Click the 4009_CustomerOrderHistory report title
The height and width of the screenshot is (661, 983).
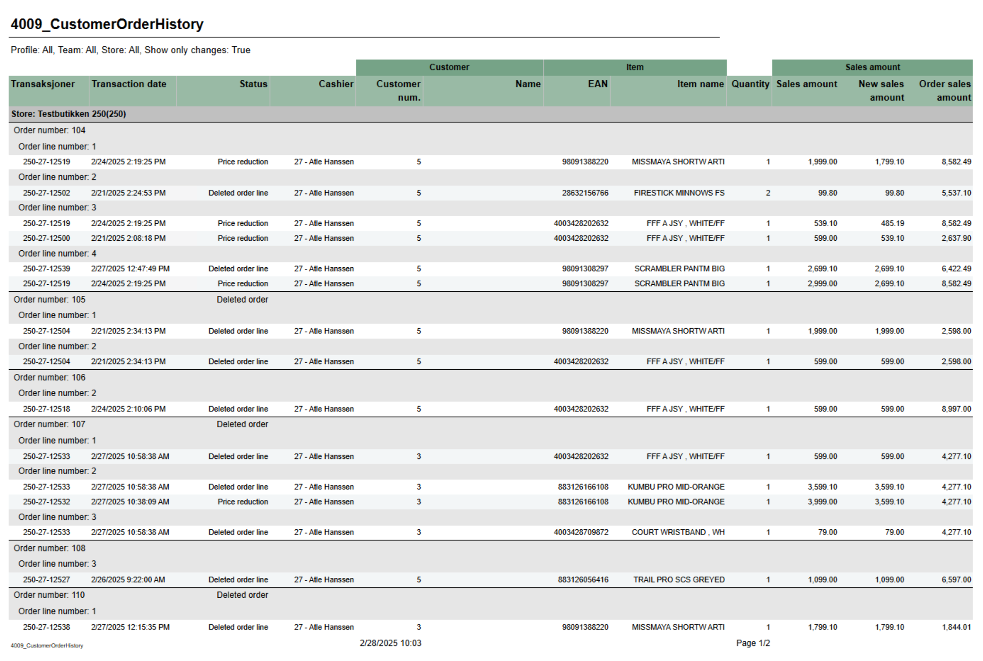(x=107, y=24)
